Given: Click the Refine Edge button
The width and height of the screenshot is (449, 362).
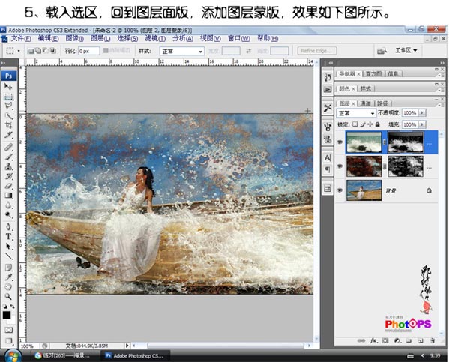Looking at the screenshot, I should click(x=316, y=51).
